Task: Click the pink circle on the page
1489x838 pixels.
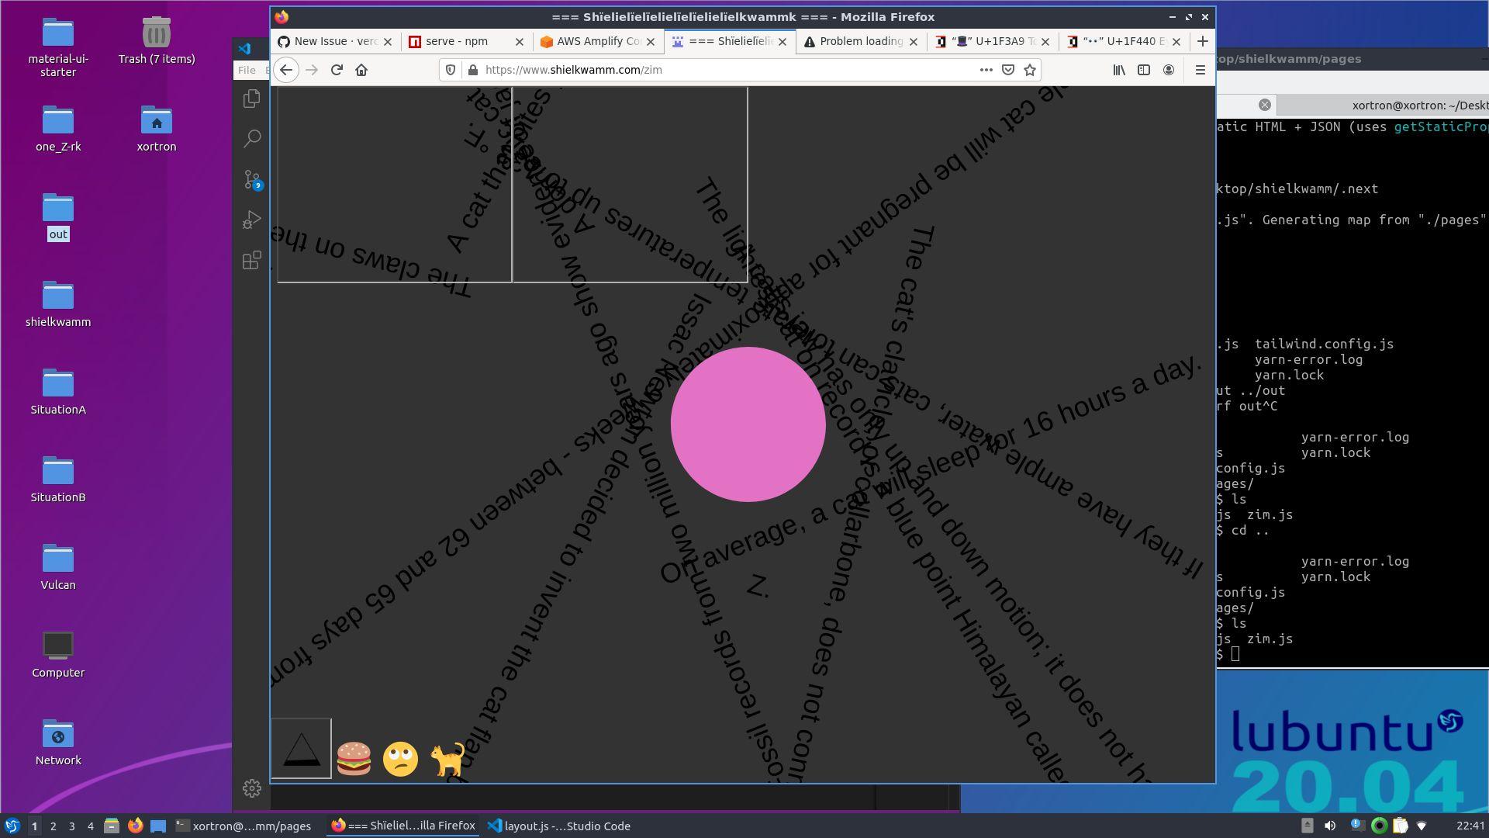Action: coord(748,424)
